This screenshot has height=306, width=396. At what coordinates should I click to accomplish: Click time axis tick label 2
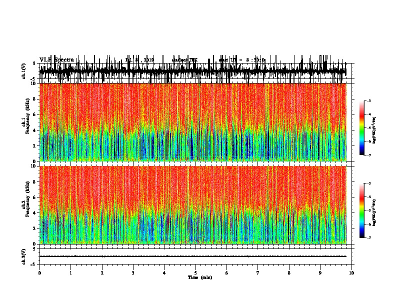click(102, 273)
